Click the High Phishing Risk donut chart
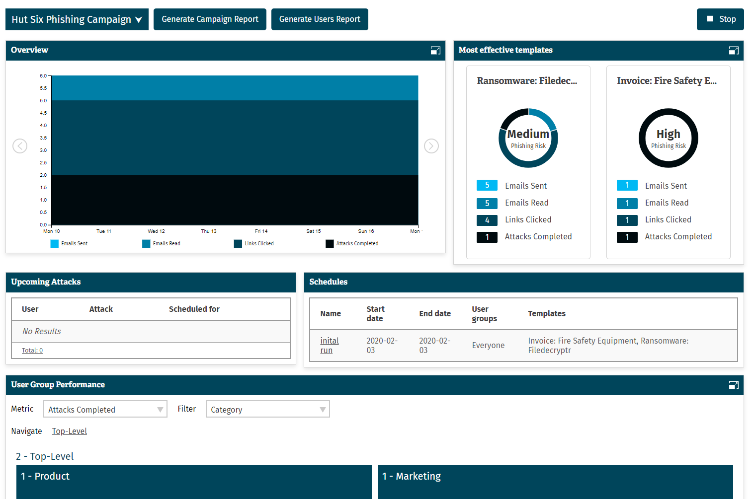The width and height of the screenshot is (755, 499). click(668, 138)
